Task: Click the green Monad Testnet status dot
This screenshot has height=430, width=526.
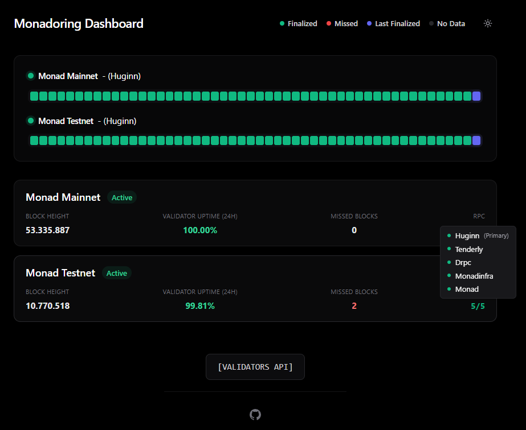Action: click(x=31, y=121)
